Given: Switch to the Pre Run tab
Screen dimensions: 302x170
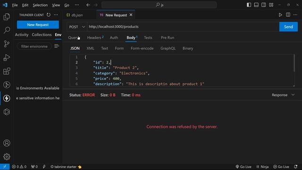Looking at the screenshot, I should coord(168,38).
